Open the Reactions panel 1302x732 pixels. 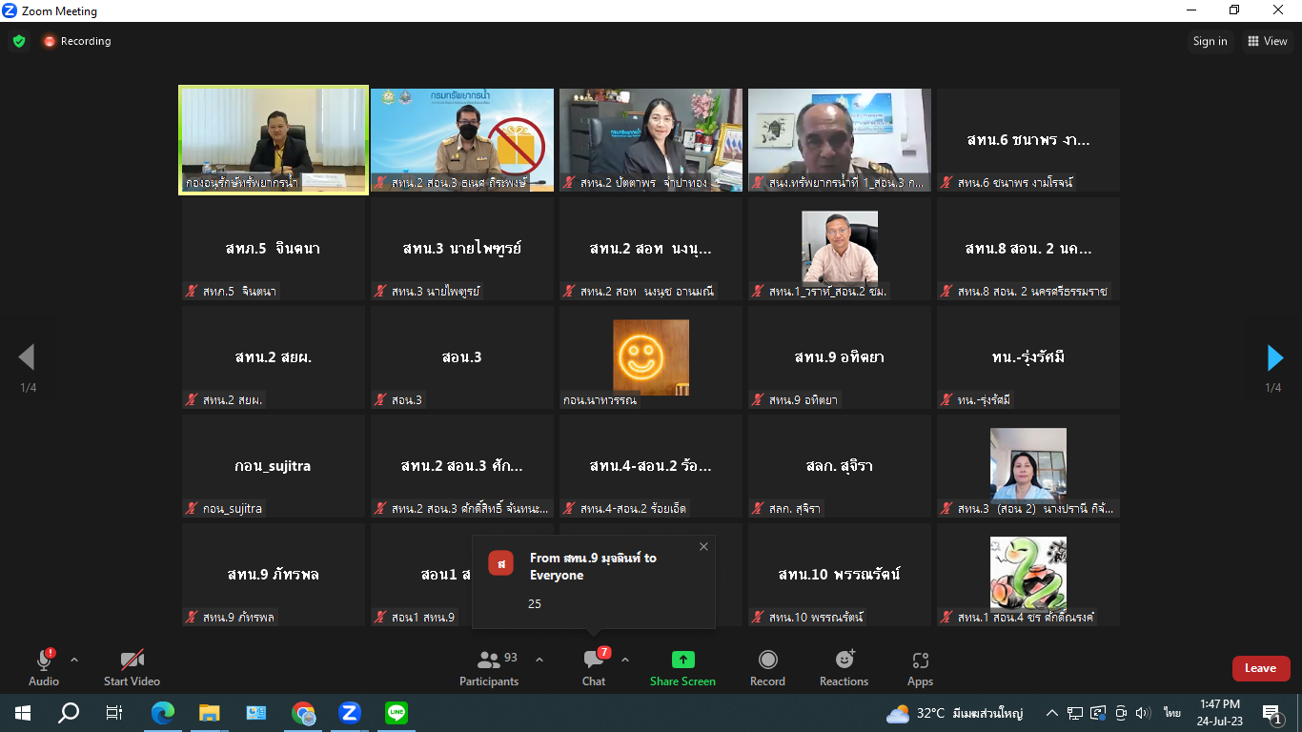pyautogui.click(x=844, y=661)
